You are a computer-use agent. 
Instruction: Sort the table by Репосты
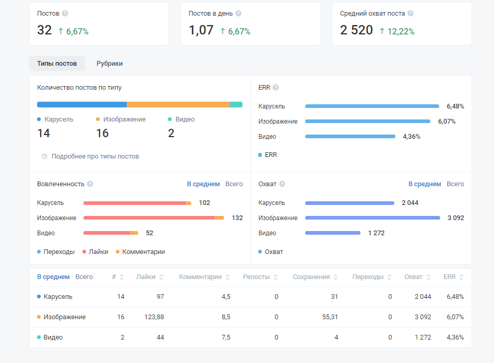click(x=260, y=277)
